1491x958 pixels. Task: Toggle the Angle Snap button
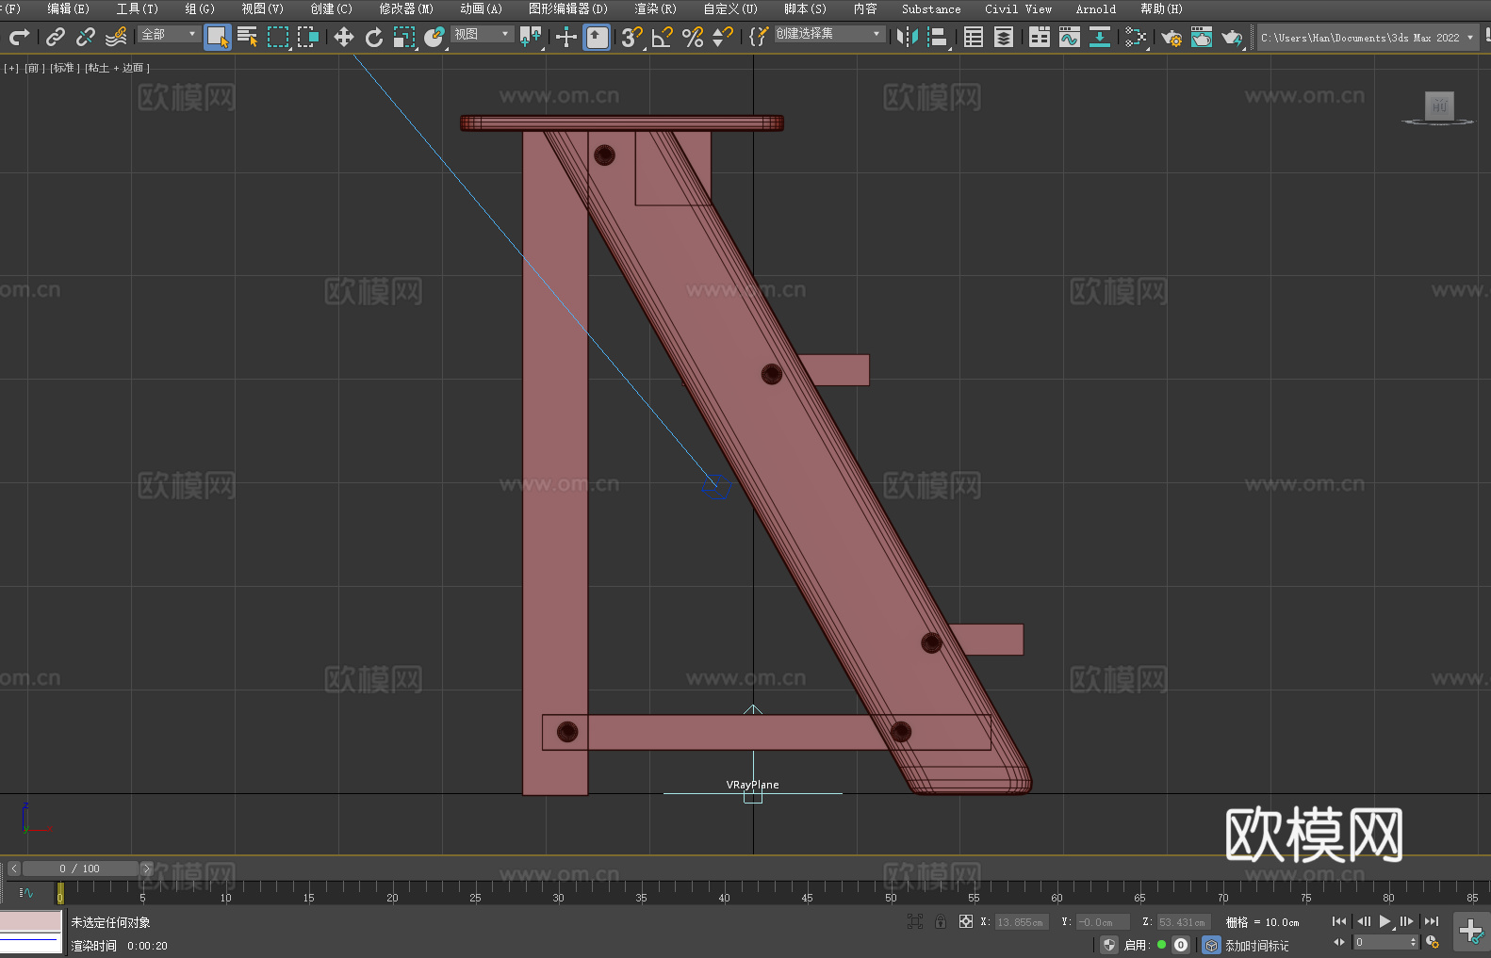click(663, 37)
